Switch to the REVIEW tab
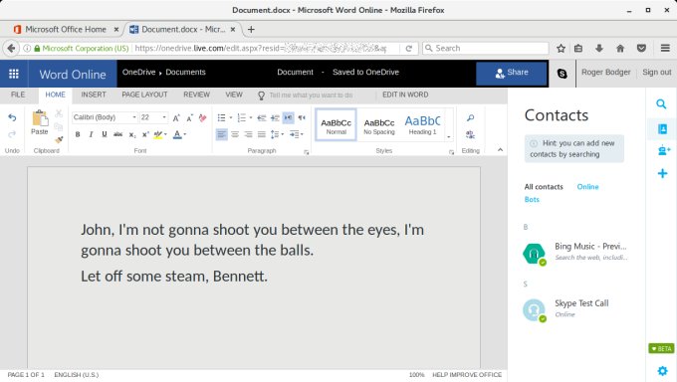The height and width of the screenshot is (382, 677). coord(196,95)
